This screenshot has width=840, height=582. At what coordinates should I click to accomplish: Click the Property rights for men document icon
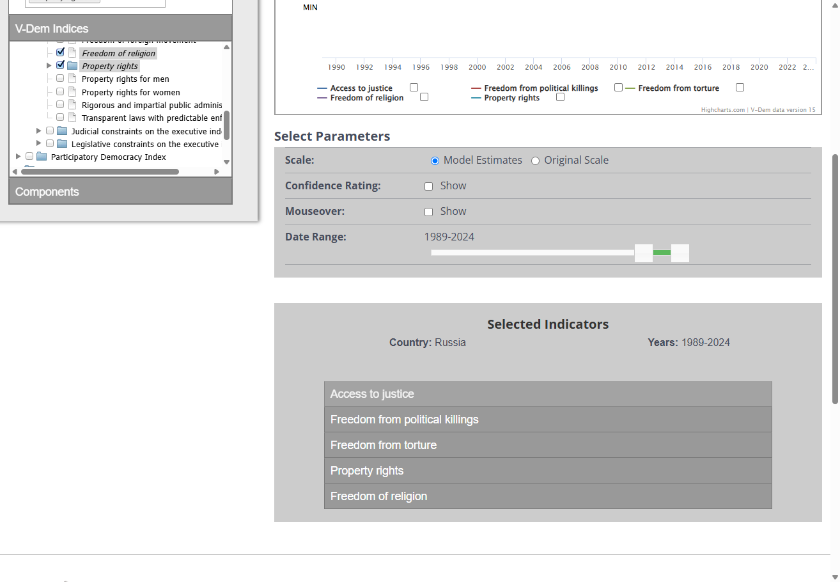72,79
